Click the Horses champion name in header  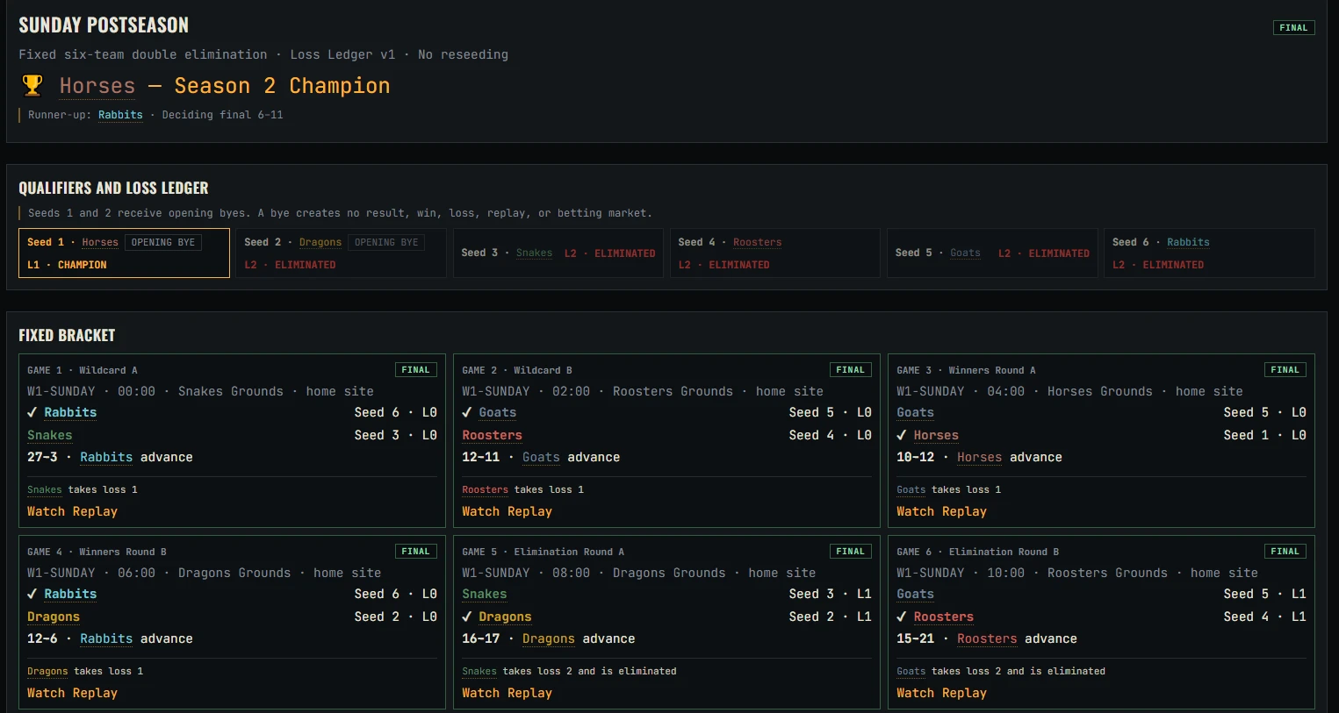click(97, 86)
